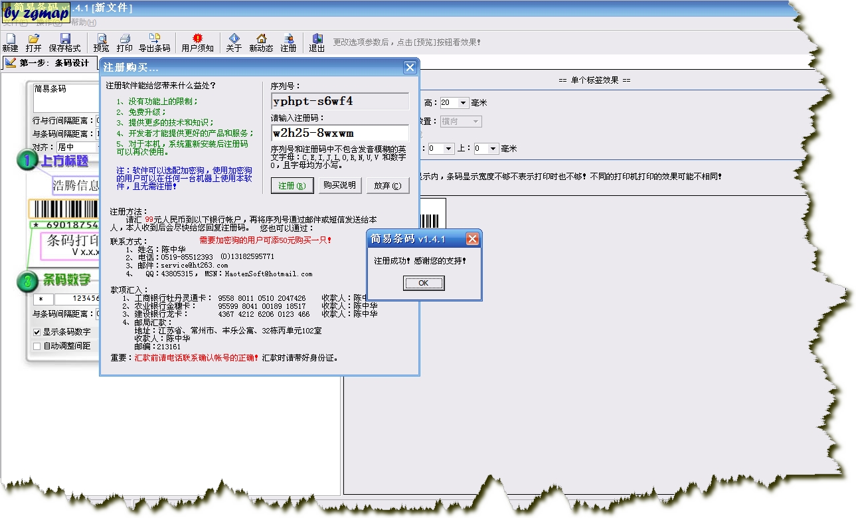Click the 简易条码 title text box
Image resolution: width=856 pixels, height=518 pixels.
pos(66,98)
